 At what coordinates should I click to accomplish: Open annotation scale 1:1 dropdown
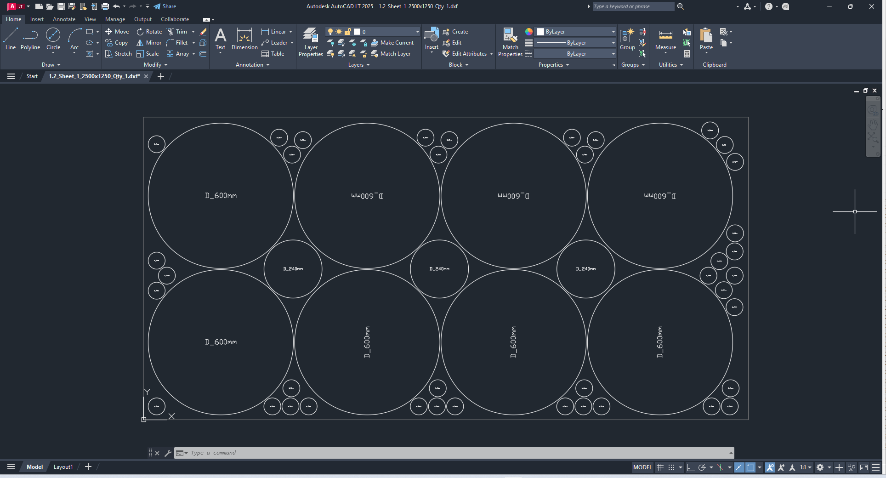coord(806,467)
